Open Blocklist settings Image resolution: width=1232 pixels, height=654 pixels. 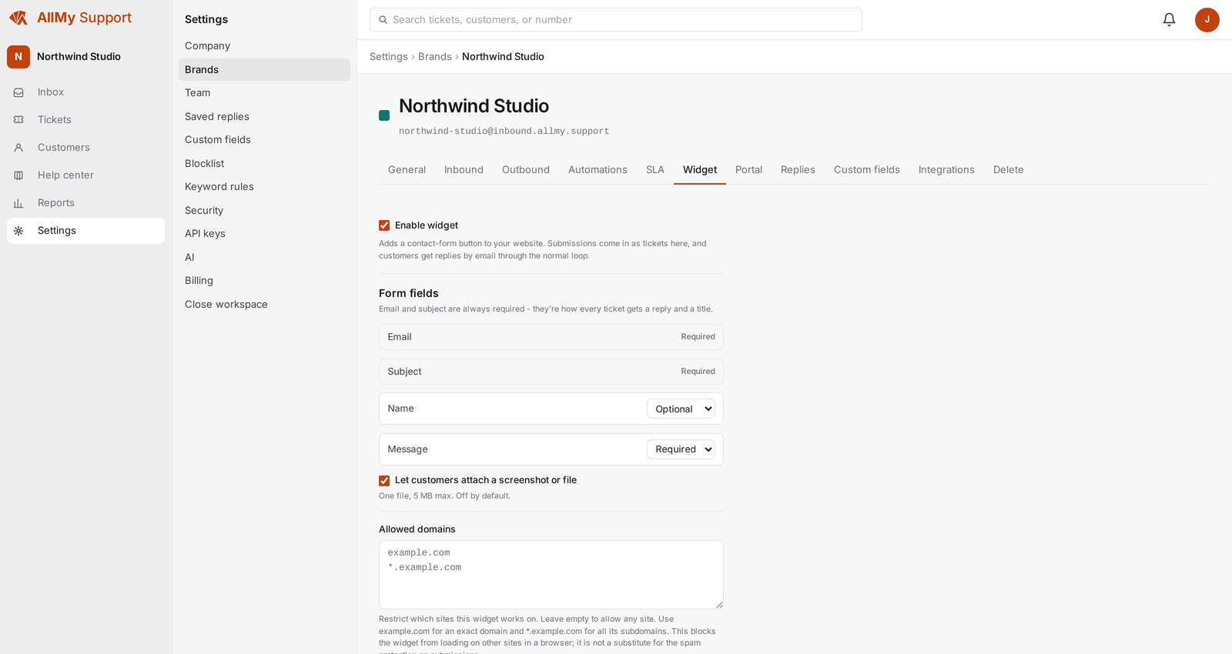[x=264, y=164]
